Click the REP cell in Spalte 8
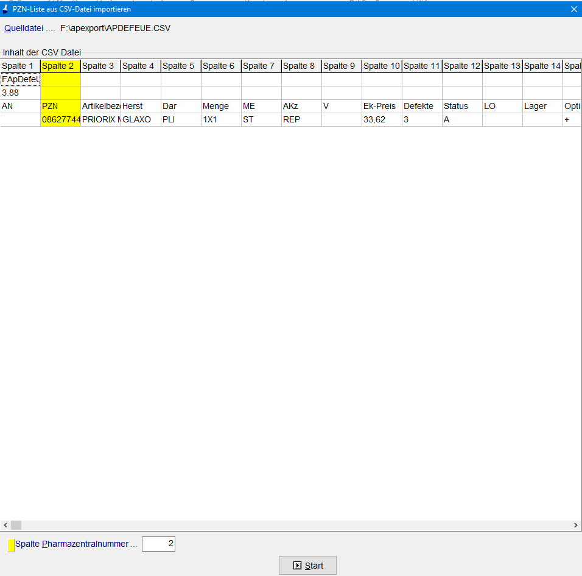The height and width of the screenshot is (576, 582). 301,120
